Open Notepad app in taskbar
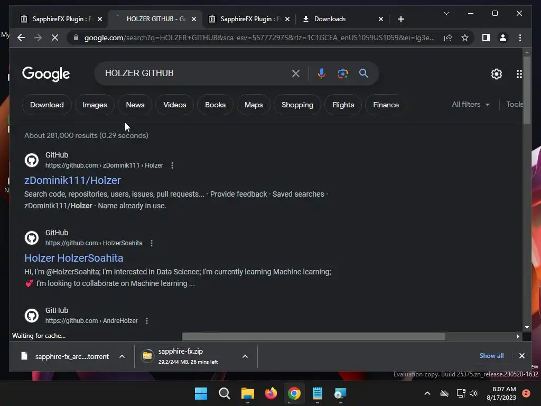This screenshot has width=541, height=406. point(318,393)
